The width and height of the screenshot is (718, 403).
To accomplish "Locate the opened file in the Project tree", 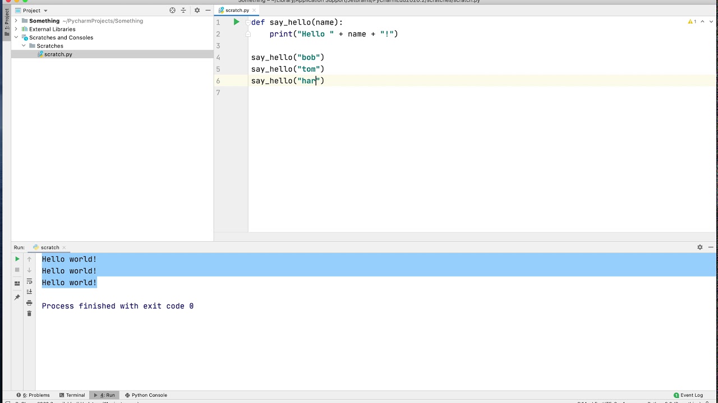I will (172, 10).
